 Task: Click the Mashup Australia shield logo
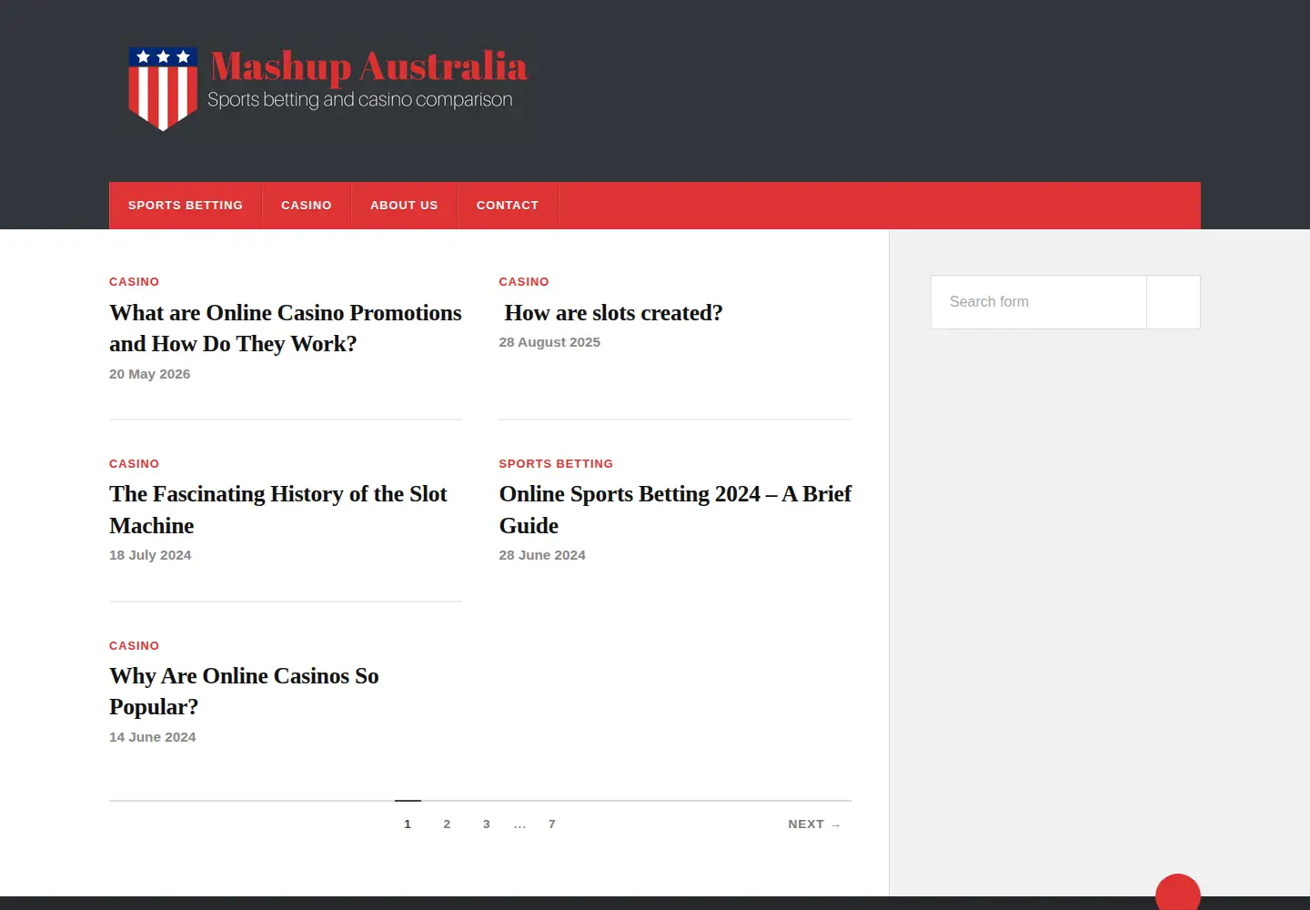(163, 88)
